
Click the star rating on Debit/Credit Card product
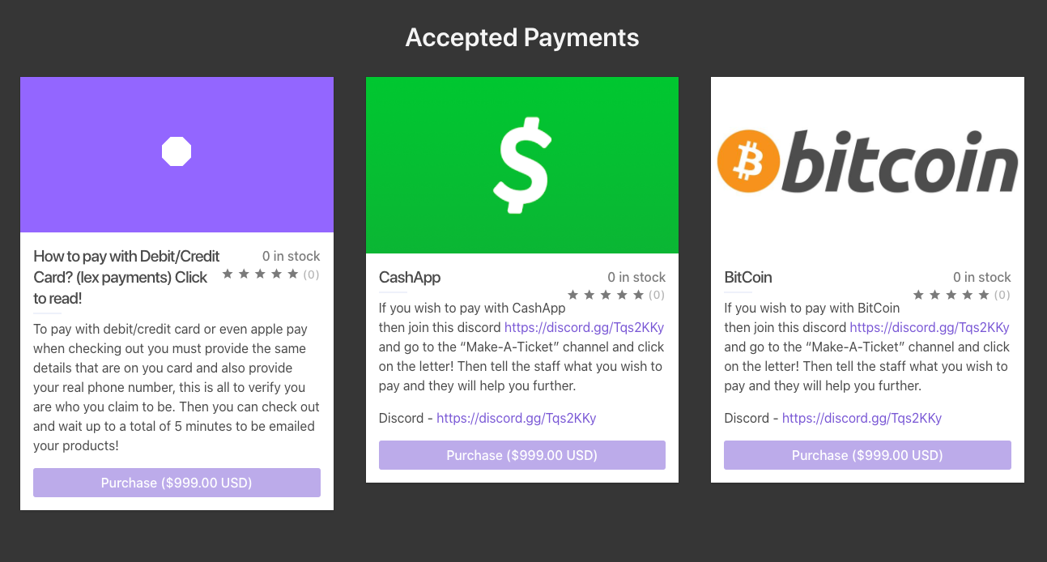(261, 275)
